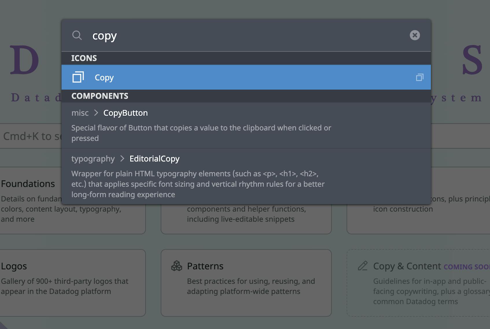Click the COMING SOON badge icon area

pyautogui.click(x=467, y=267)
